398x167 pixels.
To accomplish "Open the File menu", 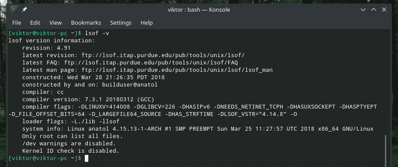I will click(17, 23).
